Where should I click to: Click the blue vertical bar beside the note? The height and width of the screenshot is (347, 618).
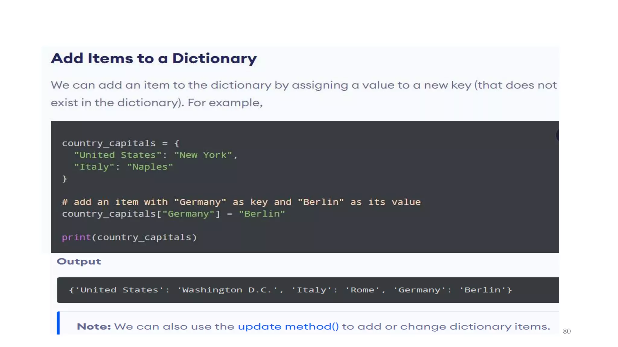[x=58, y=323]
